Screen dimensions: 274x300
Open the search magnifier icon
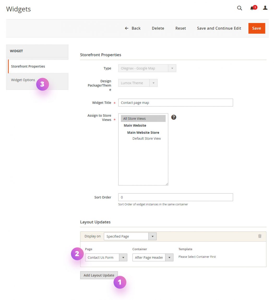tap(239, 8)
